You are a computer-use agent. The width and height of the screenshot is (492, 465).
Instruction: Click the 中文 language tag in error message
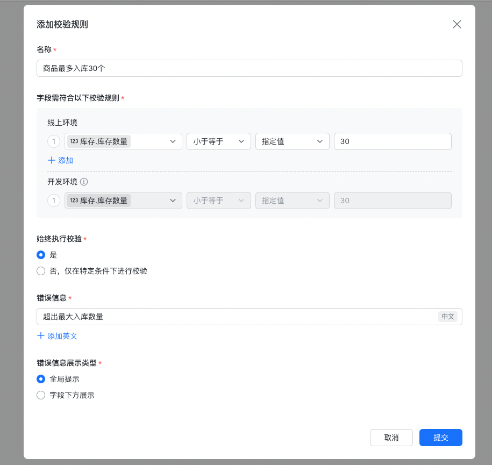[448, 317]
